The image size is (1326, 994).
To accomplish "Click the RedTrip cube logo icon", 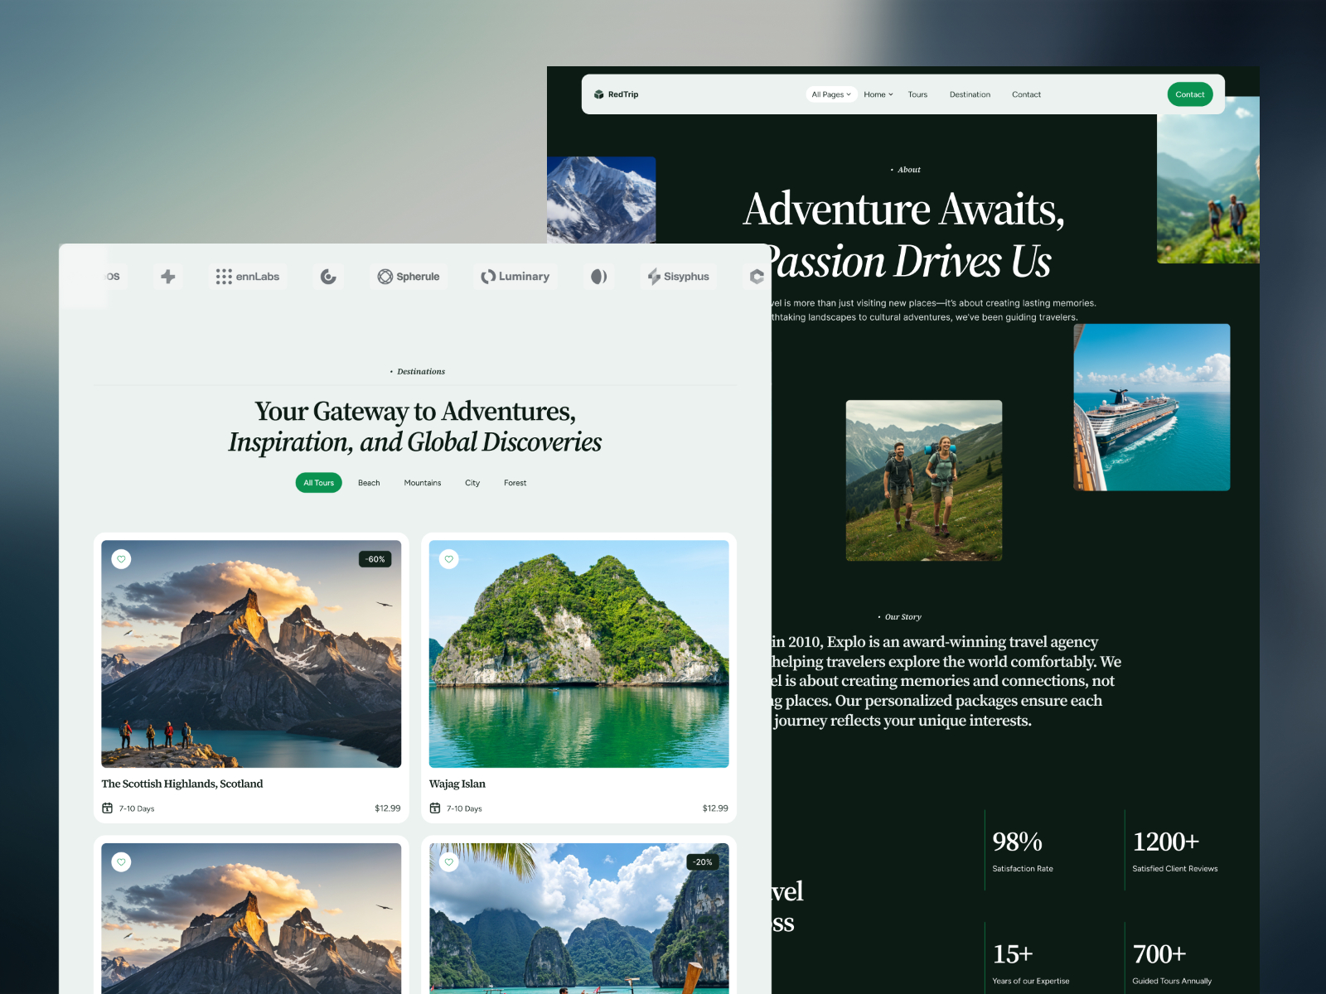I will (598, 94).
